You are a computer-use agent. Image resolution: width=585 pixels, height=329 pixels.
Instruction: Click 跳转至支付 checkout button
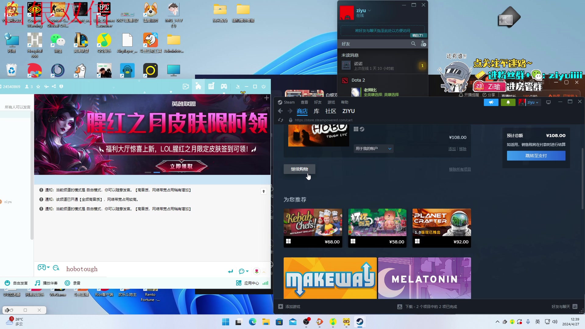point(536,156)
